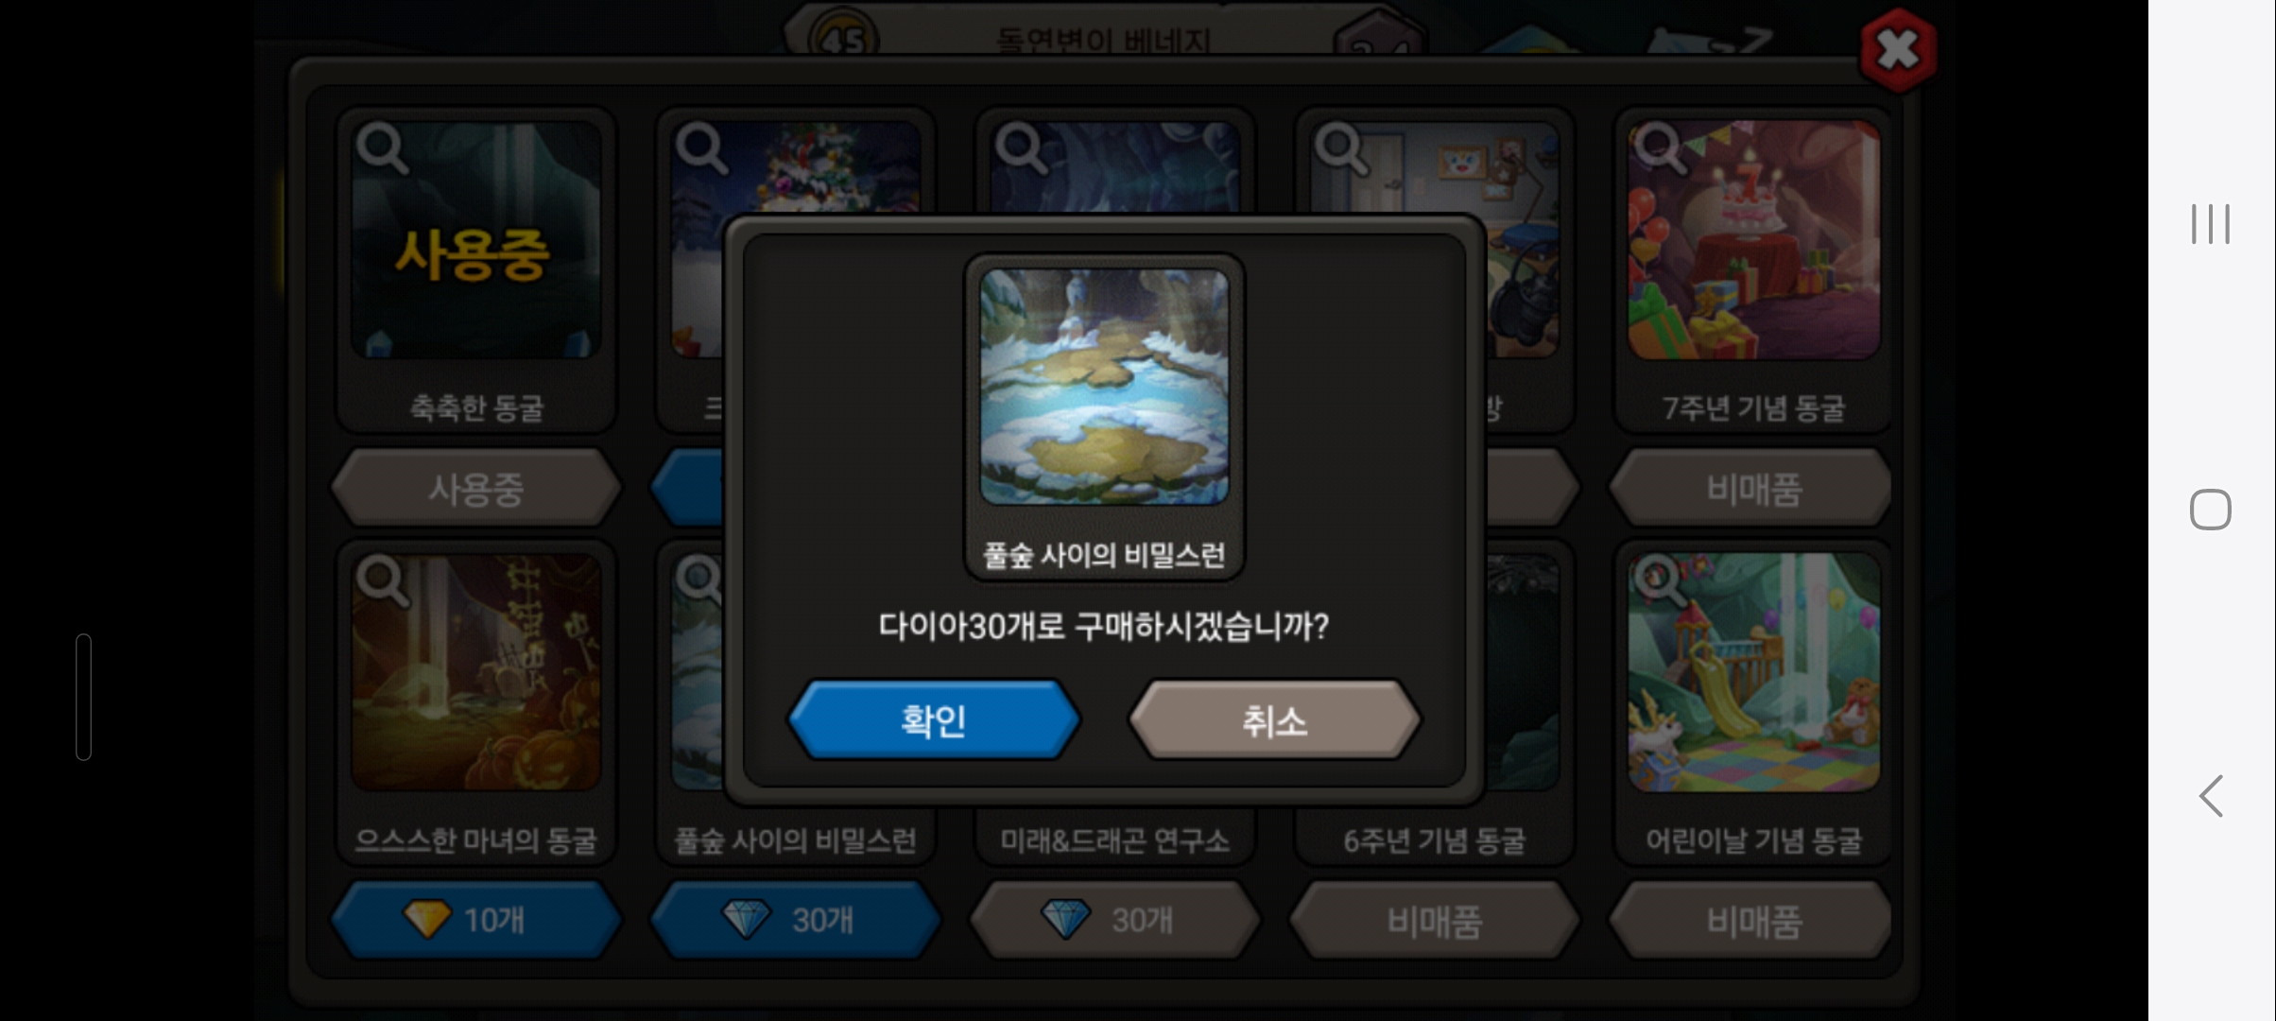Cancel the purchase with 취소 button

[x=1274, y=720]
